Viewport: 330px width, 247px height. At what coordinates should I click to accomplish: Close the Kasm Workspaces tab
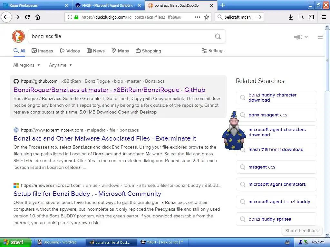pyautogui.click(x=66, y=5)
